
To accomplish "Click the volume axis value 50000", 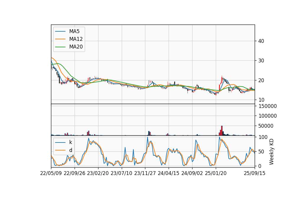I will pyautogui.click(x=266, y=126).
